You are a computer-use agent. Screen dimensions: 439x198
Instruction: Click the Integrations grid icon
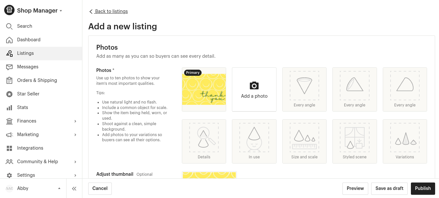point(9,148)
